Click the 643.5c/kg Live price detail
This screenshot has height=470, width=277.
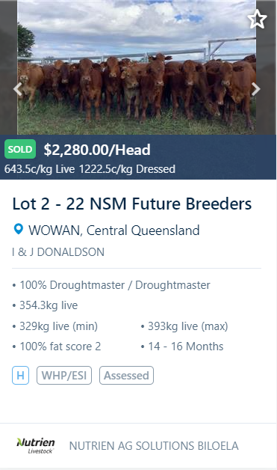point(40,169)
